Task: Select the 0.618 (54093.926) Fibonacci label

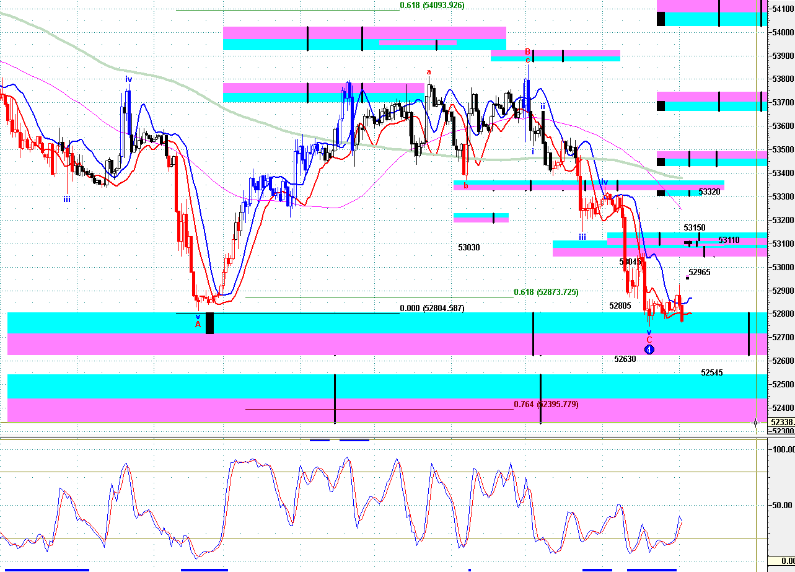Action: (432, 5)
